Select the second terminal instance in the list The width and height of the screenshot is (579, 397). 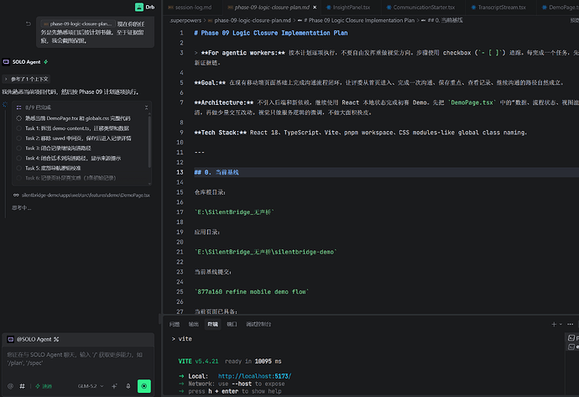coord(573,347)
